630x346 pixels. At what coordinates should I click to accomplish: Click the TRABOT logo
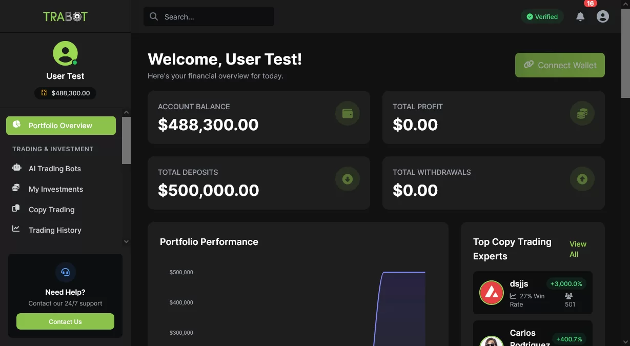[65, 16]
